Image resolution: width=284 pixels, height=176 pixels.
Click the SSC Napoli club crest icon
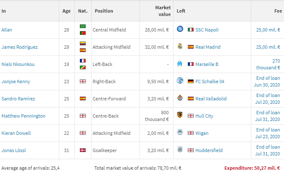tap(180, 30)
